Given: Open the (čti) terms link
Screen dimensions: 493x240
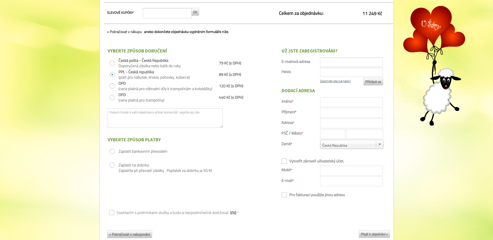Looking at the screenshot, I should (233, 213).
